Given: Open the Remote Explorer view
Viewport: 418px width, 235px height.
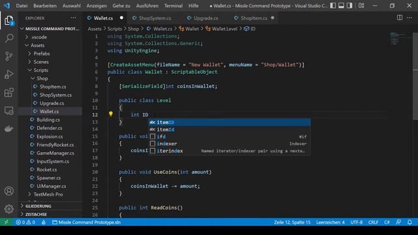Looking at the screenshot, I should click(8, 110).
